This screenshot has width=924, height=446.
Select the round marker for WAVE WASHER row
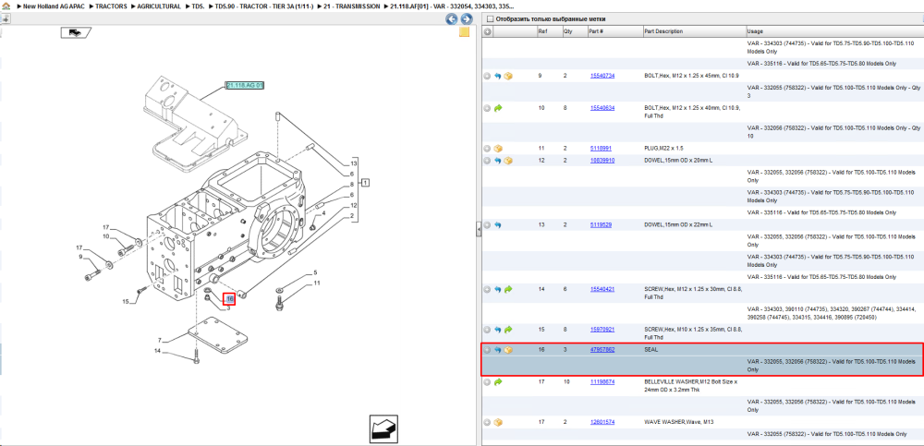click(x=487, y=422)
